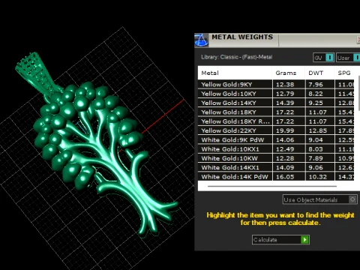Click the 9.04 DWT cell

click(319, 139)
